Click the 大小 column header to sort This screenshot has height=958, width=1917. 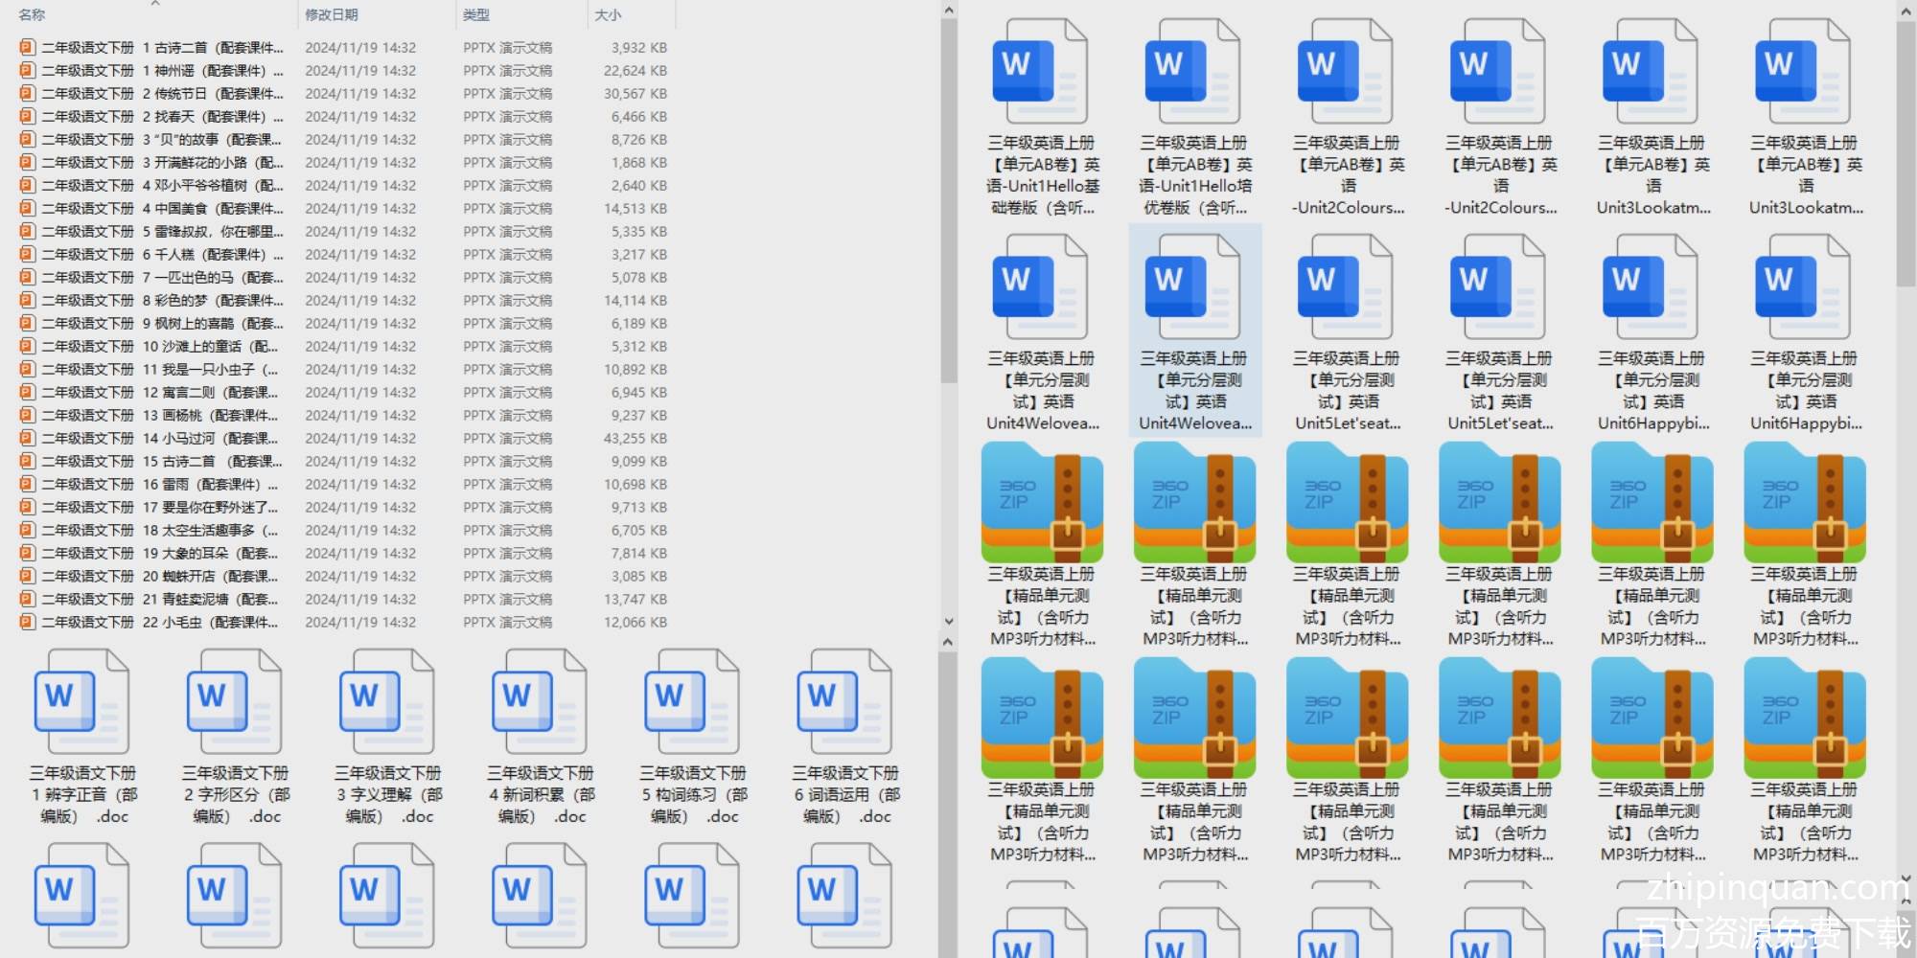[x=608, y=15]
